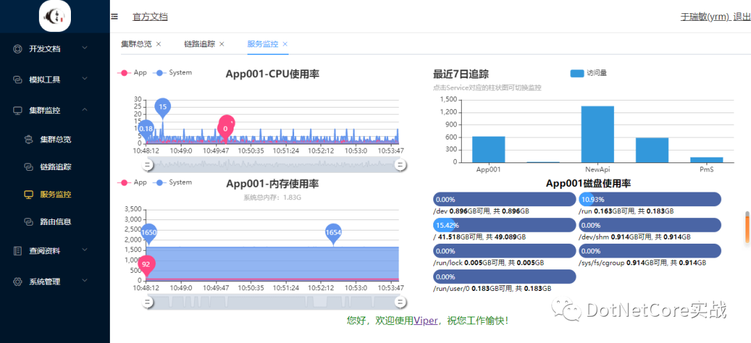Switch to the 集群总览 tab
The image size is (751, 343).
(x=136, y=44)
